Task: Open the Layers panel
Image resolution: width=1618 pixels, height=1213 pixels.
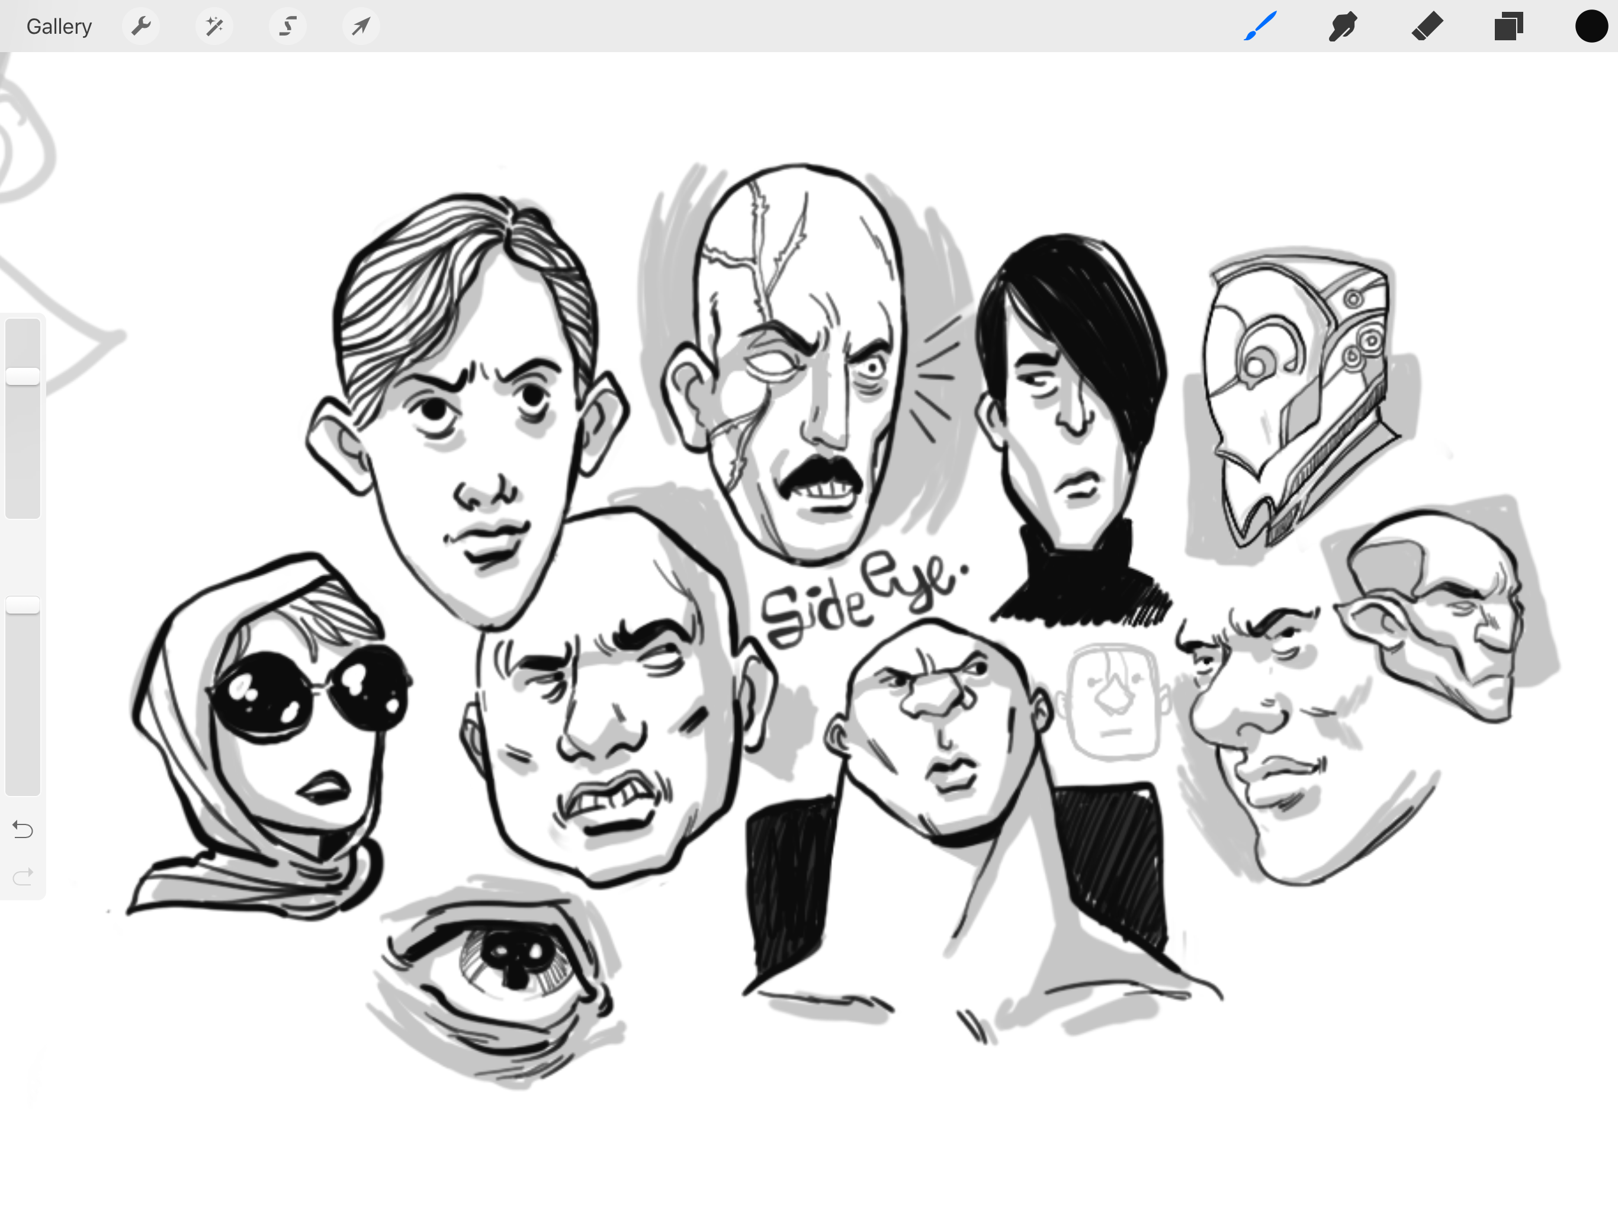Action: coord(1508,26)
